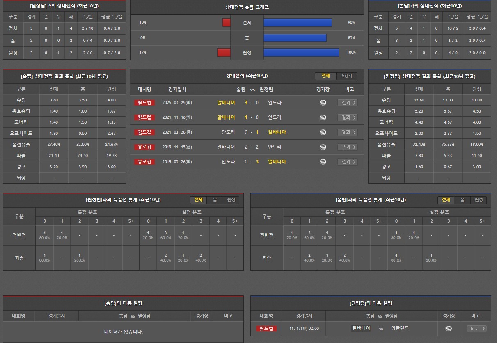
Task: Click stadium icon for 2025. 03. 25 match
Action: click(323, 103)
